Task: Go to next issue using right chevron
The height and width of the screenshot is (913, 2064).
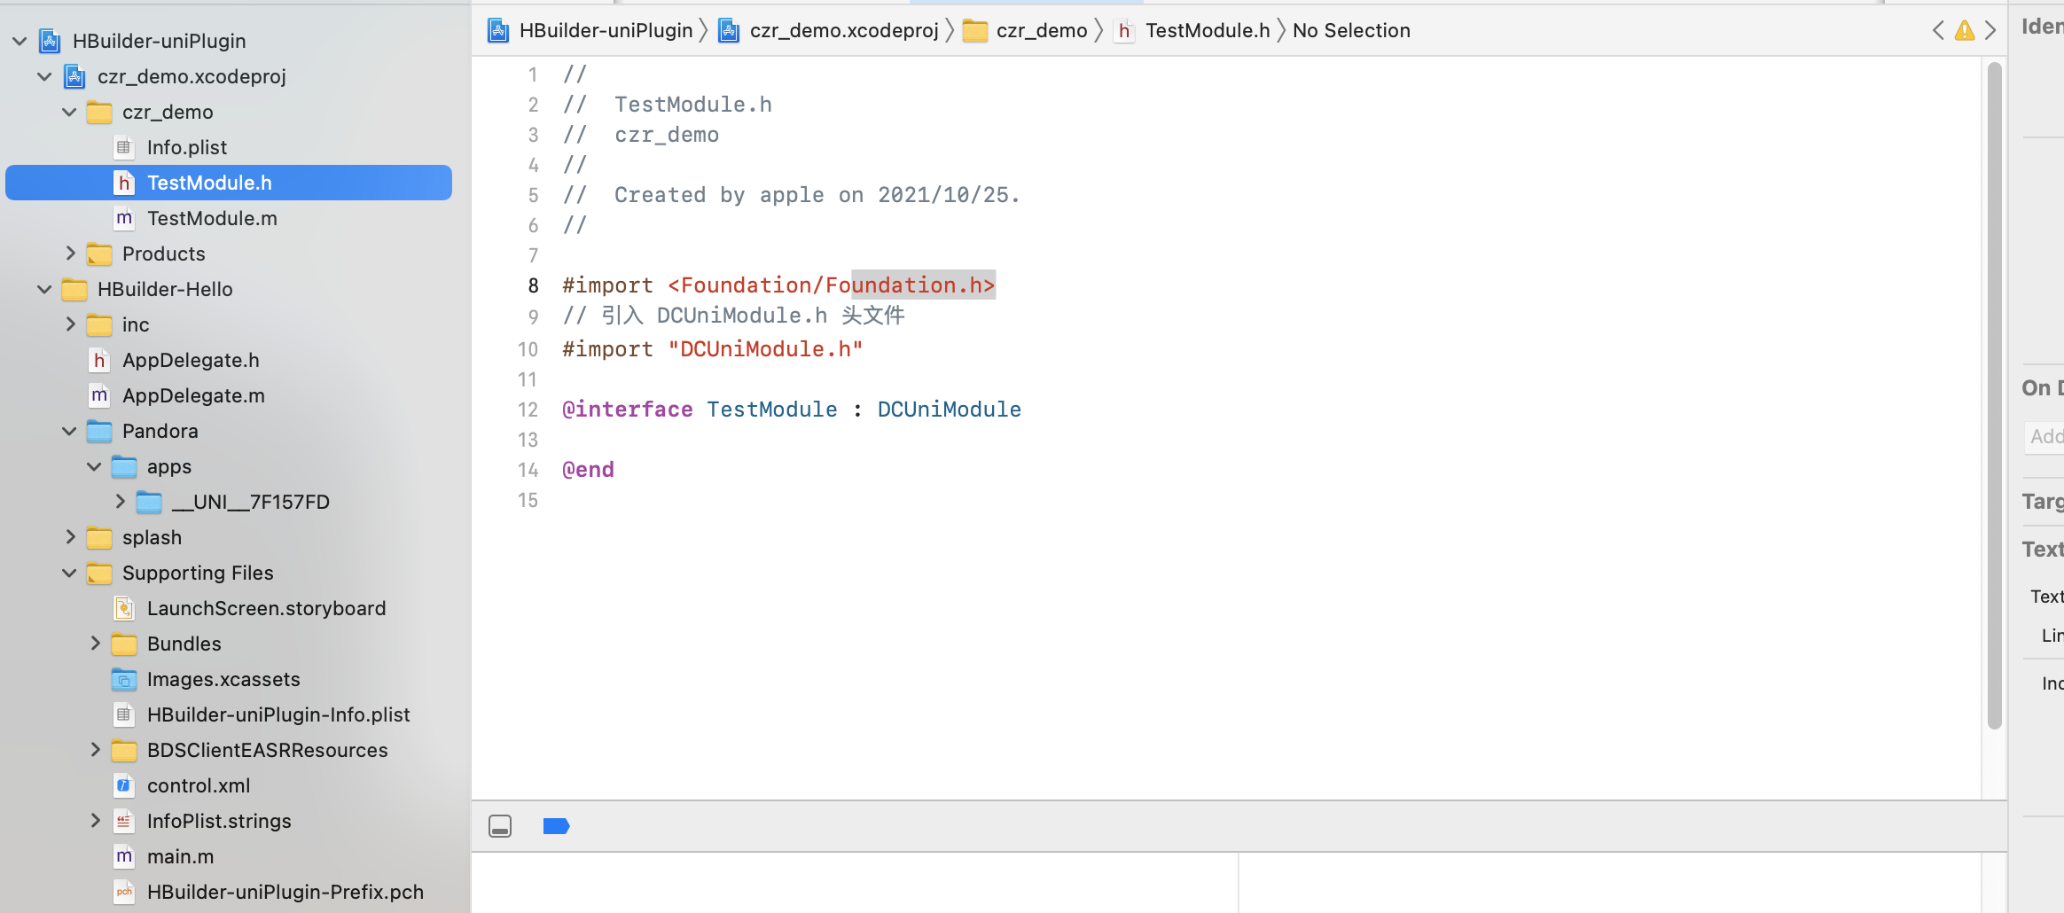Action: tap(1990, 31)
